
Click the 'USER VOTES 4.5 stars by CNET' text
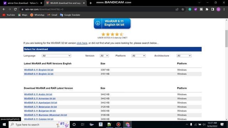pyautogui.click(x=113, y=38)
